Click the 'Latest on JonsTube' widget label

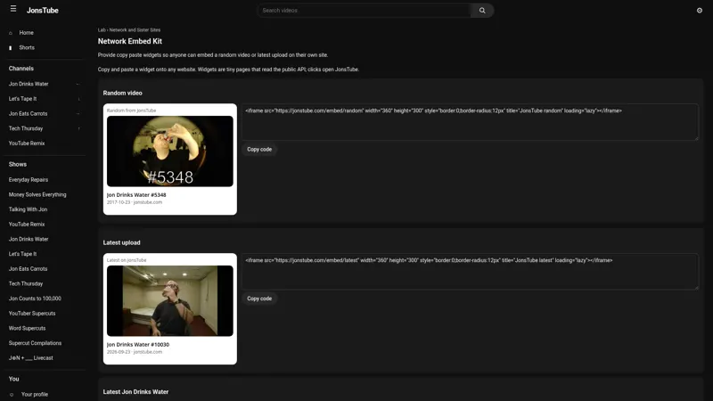[127, 260]
